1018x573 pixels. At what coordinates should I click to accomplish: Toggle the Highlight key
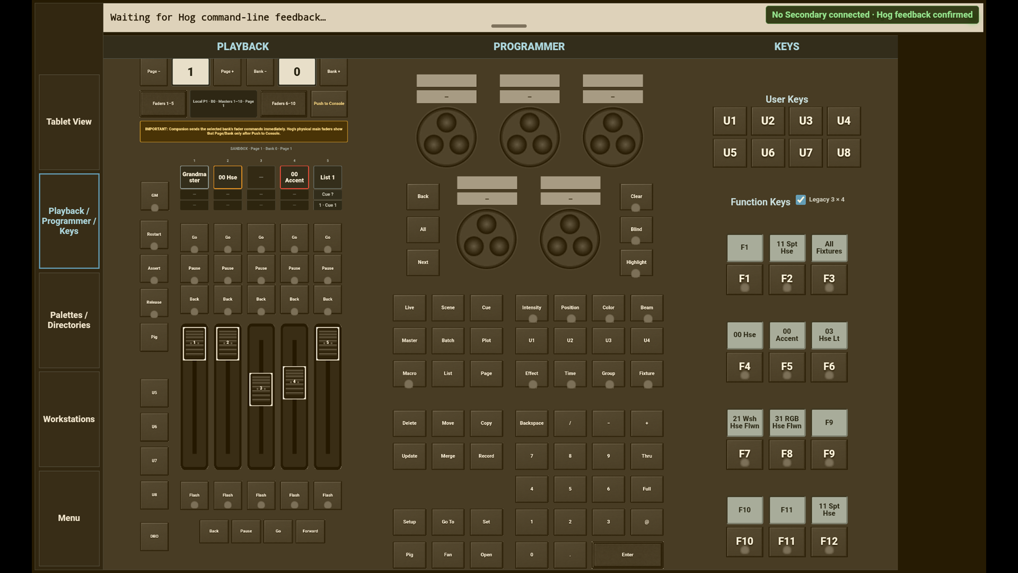pyautogui.click(x=636, y=263)
